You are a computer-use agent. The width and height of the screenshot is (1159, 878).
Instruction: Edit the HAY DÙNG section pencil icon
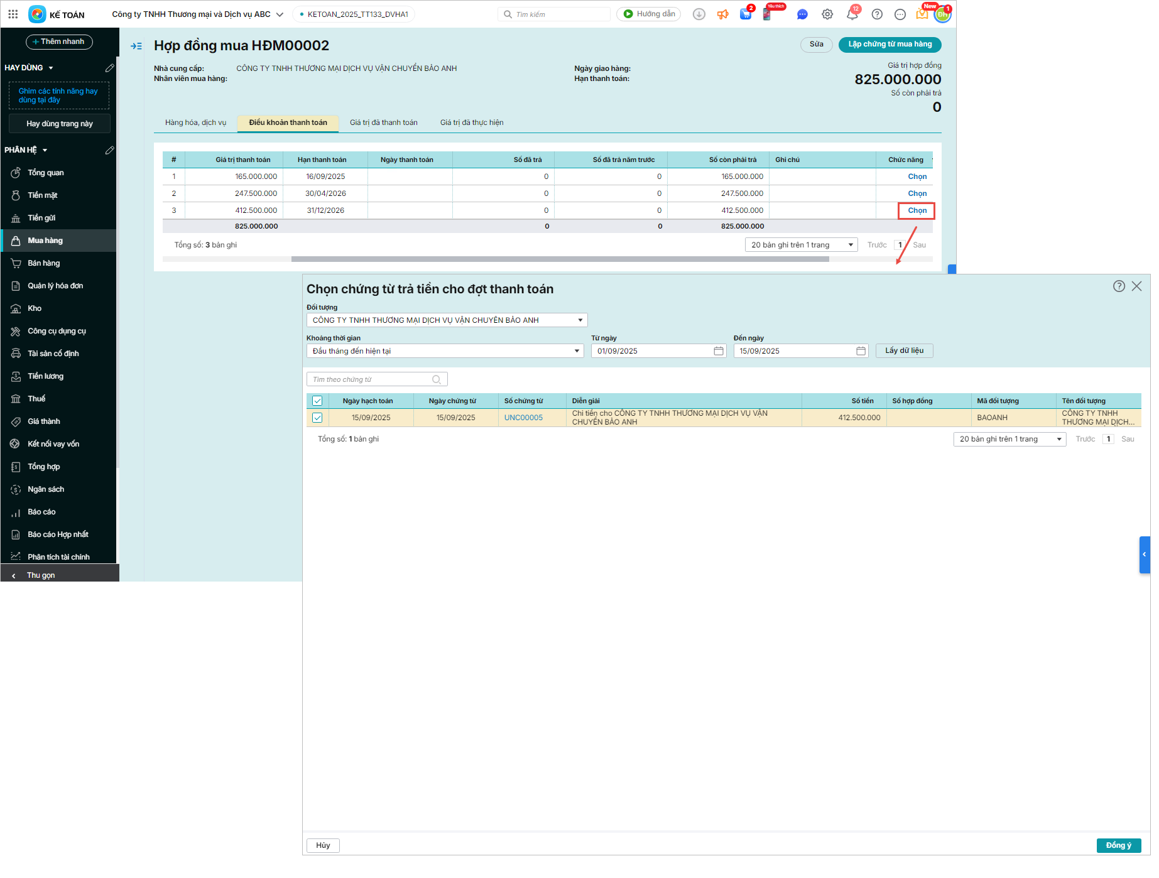coord(109,68)
